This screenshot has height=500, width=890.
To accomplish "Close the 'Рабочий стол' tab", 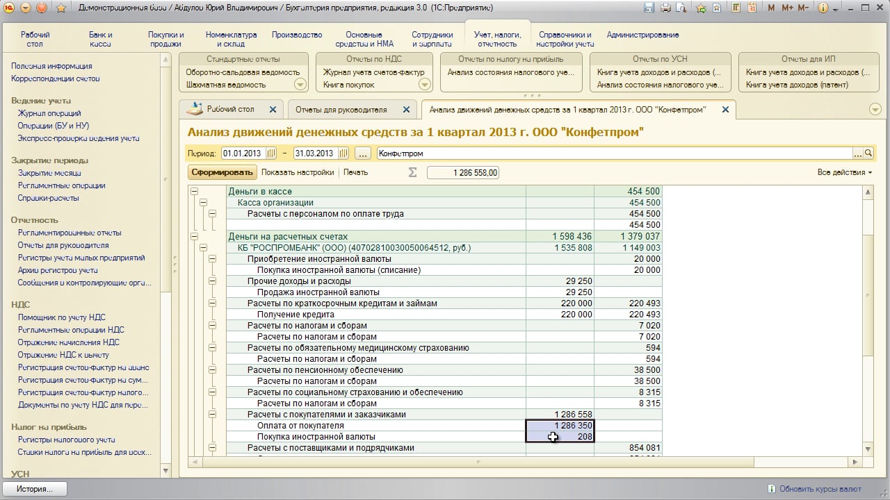I will click(273, 110).
